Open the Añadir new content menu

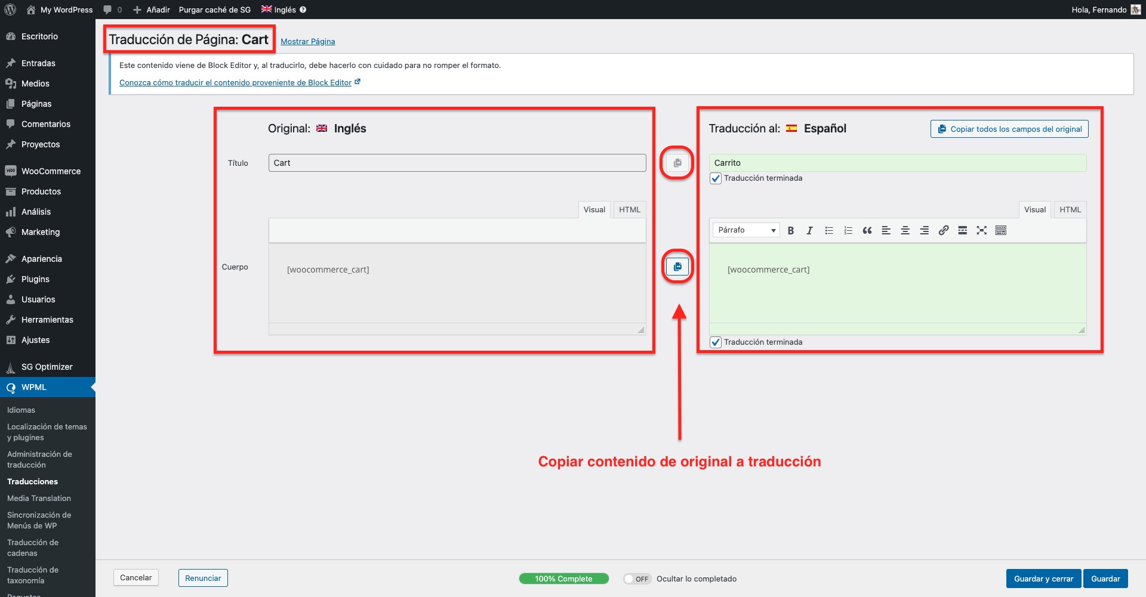pos(152,10)
